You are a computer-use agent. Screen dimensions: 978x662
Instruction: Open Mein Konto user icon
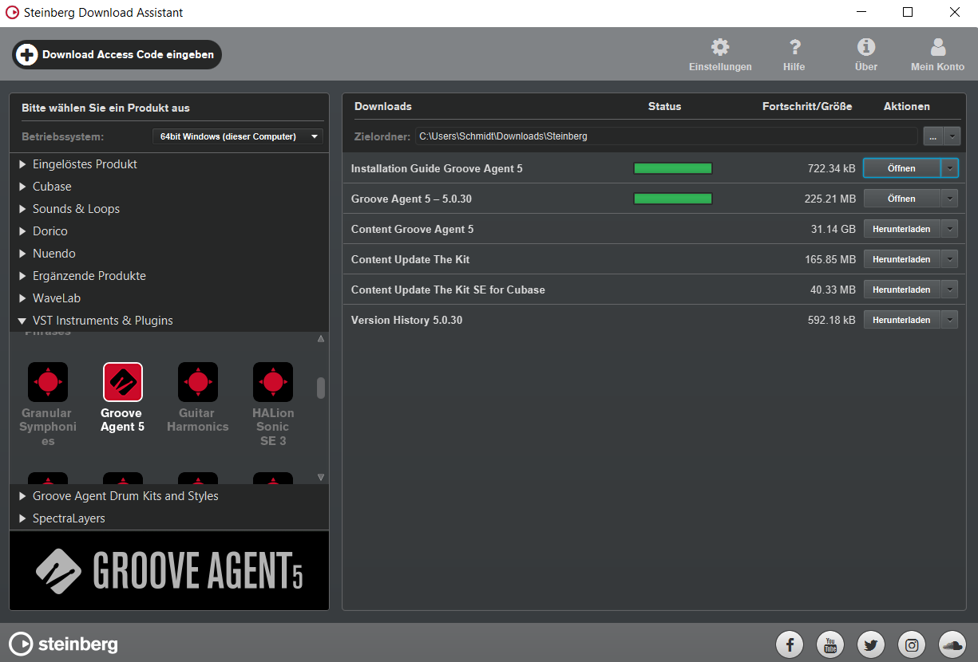[938, 47]
